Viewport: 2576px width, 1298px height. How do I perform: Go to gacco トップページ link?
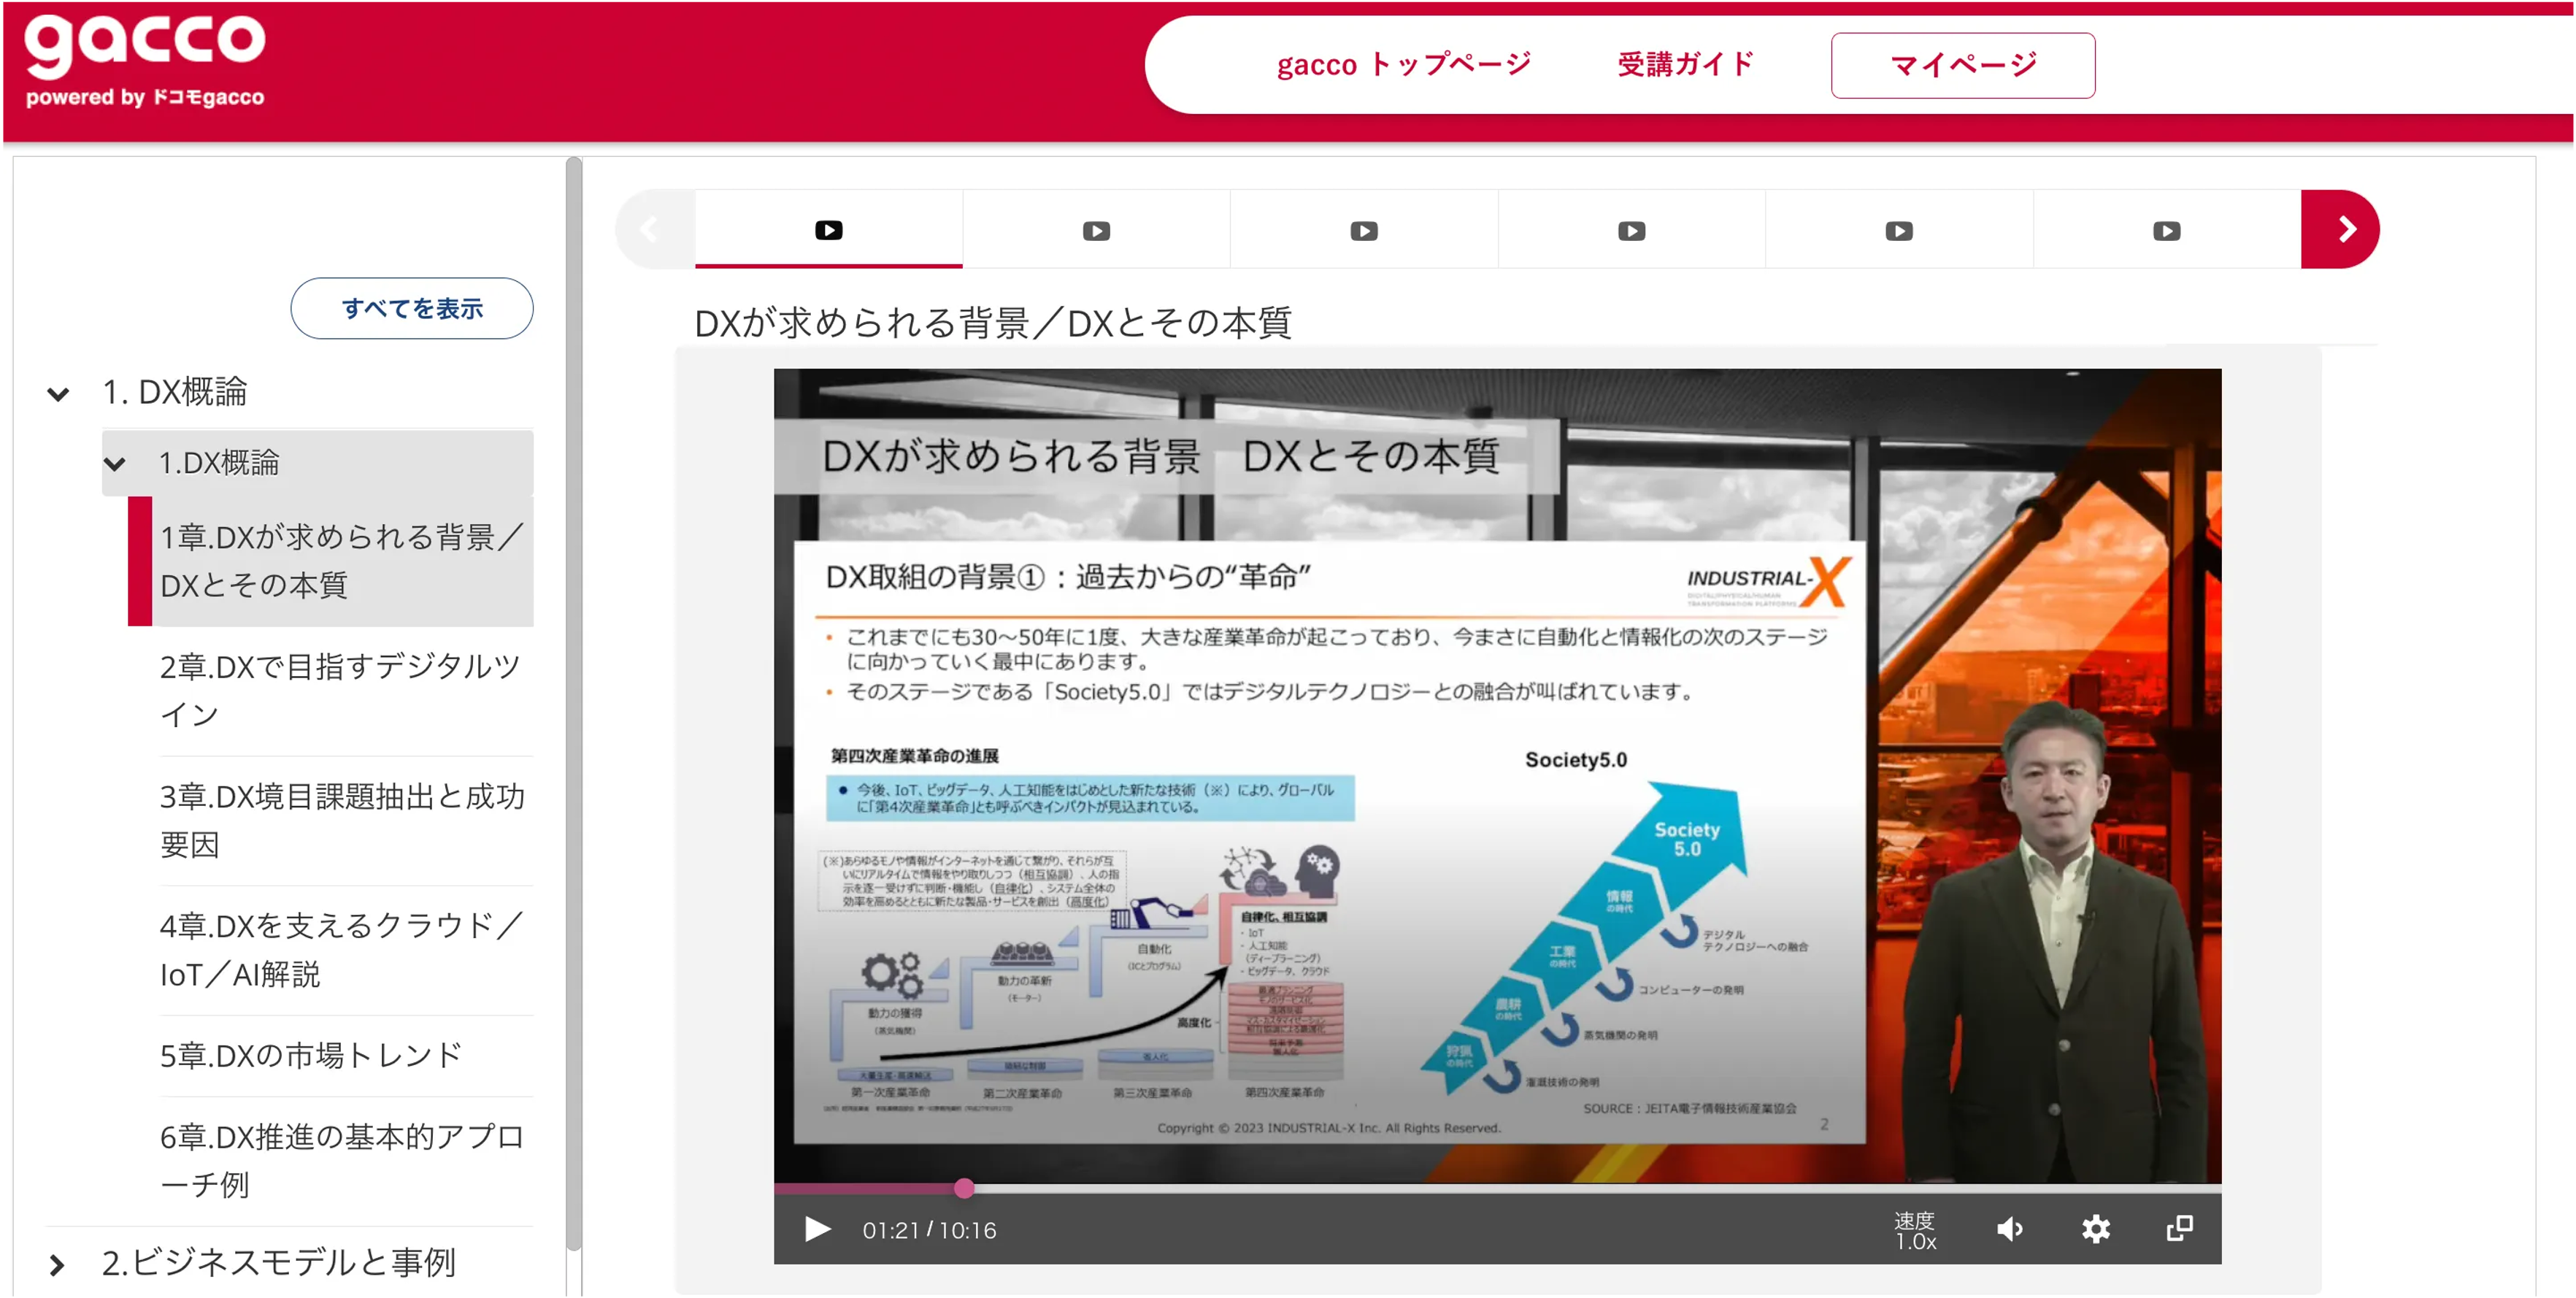click(1403, 65)
